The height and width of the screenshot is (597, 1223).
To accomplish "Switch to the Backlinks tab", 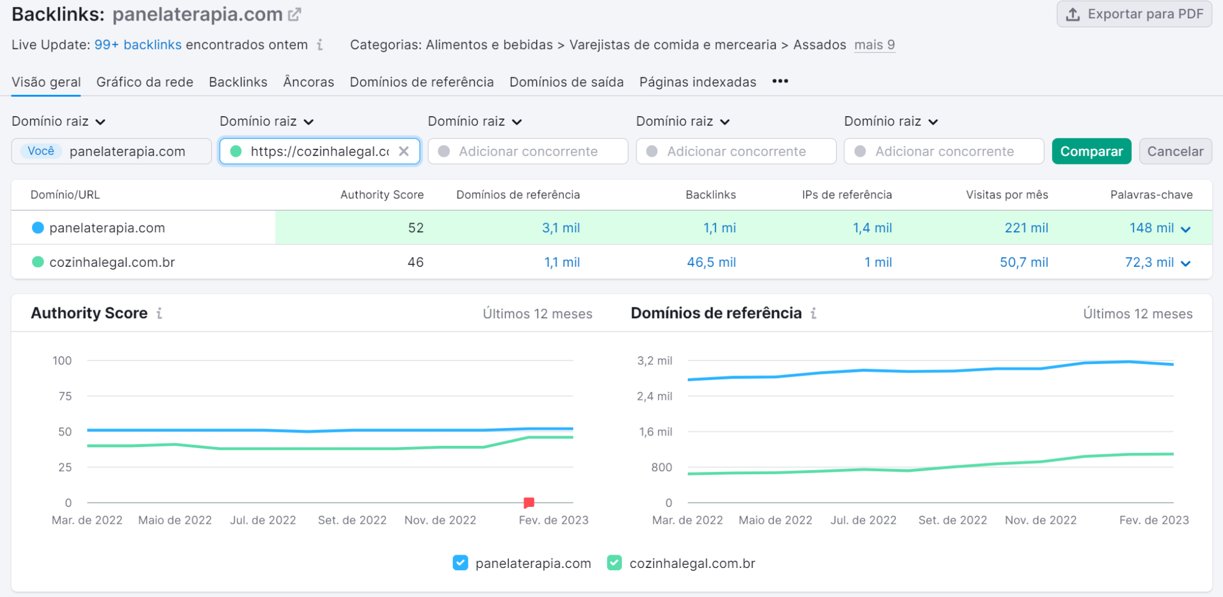I will point(238,82).
